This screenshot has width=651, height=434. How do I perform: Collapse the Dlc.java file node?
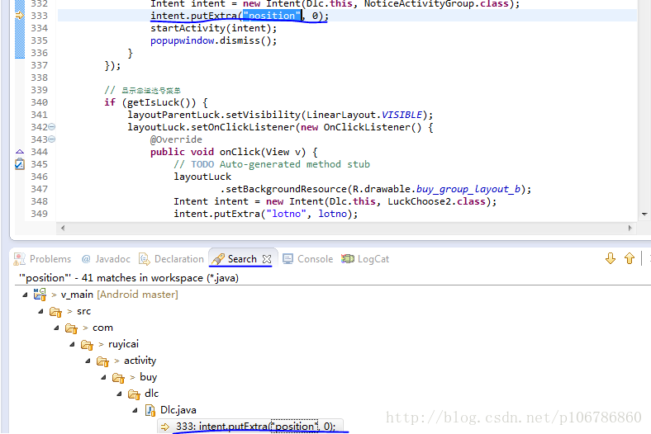pyautogui.click(x=135, y=410)
